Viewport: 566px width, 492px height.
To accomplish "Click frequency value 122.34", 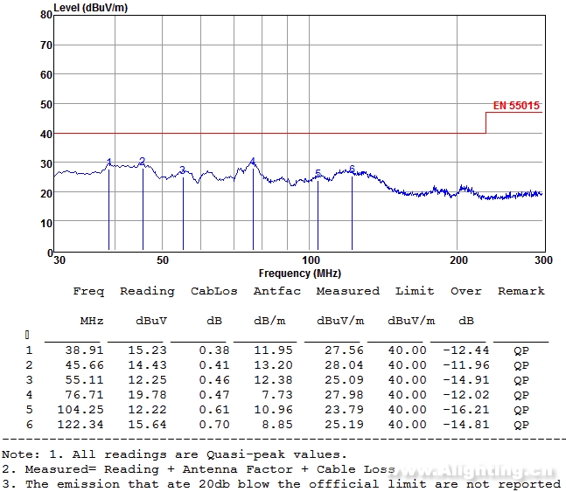I will pyautogui.click(x=80, y=425).
